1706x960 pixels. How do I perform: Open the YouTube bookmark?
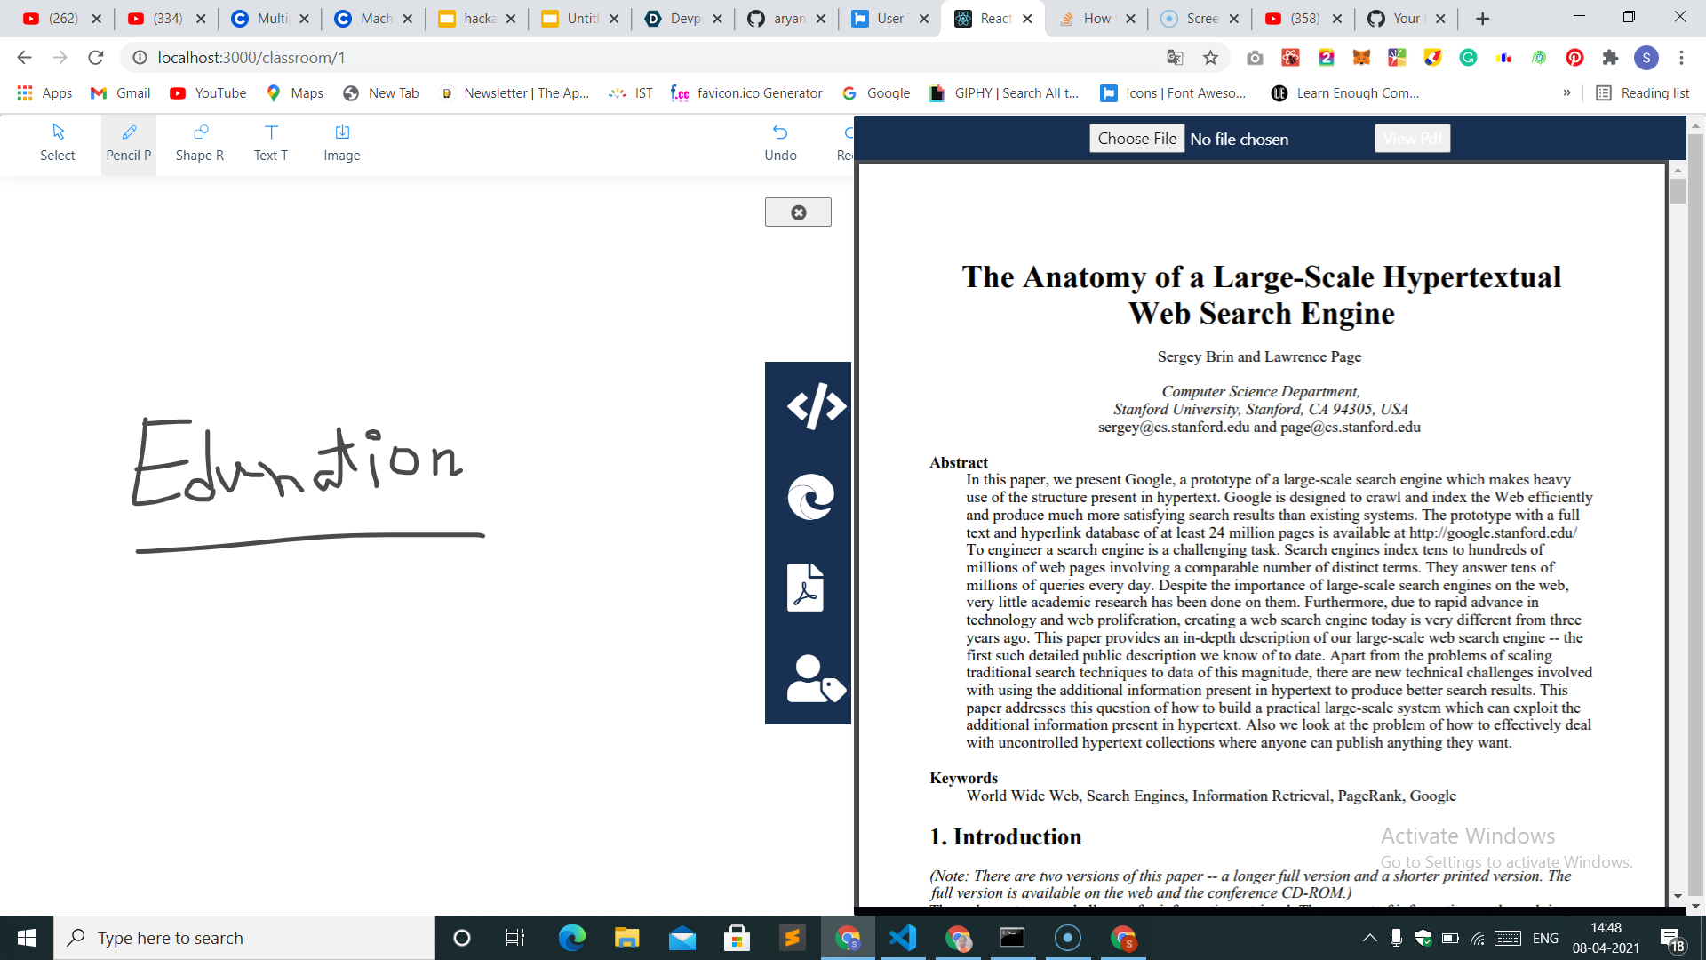coord(209,93)
